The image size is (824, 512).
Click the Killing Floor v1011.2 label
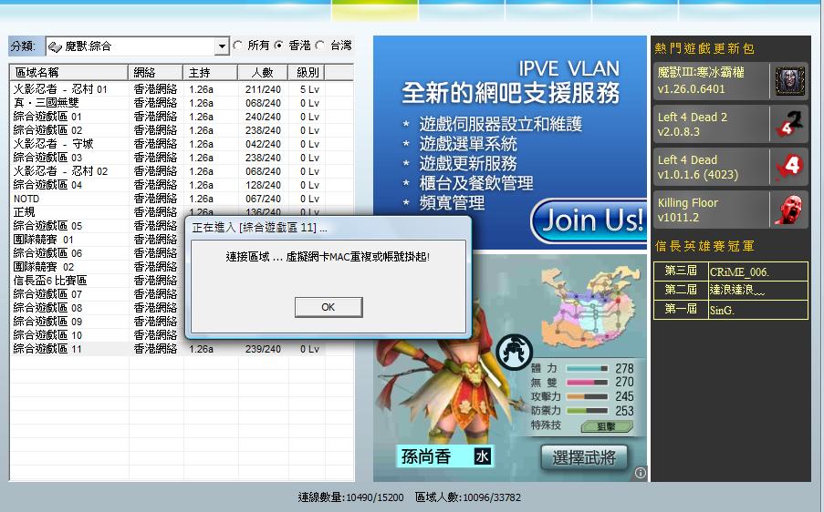click(x=687, y=210)
